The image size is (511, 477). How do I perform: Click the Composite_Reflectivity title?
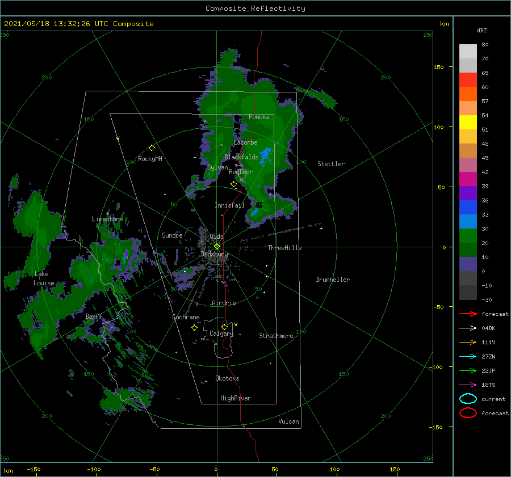tap(256, 9)
